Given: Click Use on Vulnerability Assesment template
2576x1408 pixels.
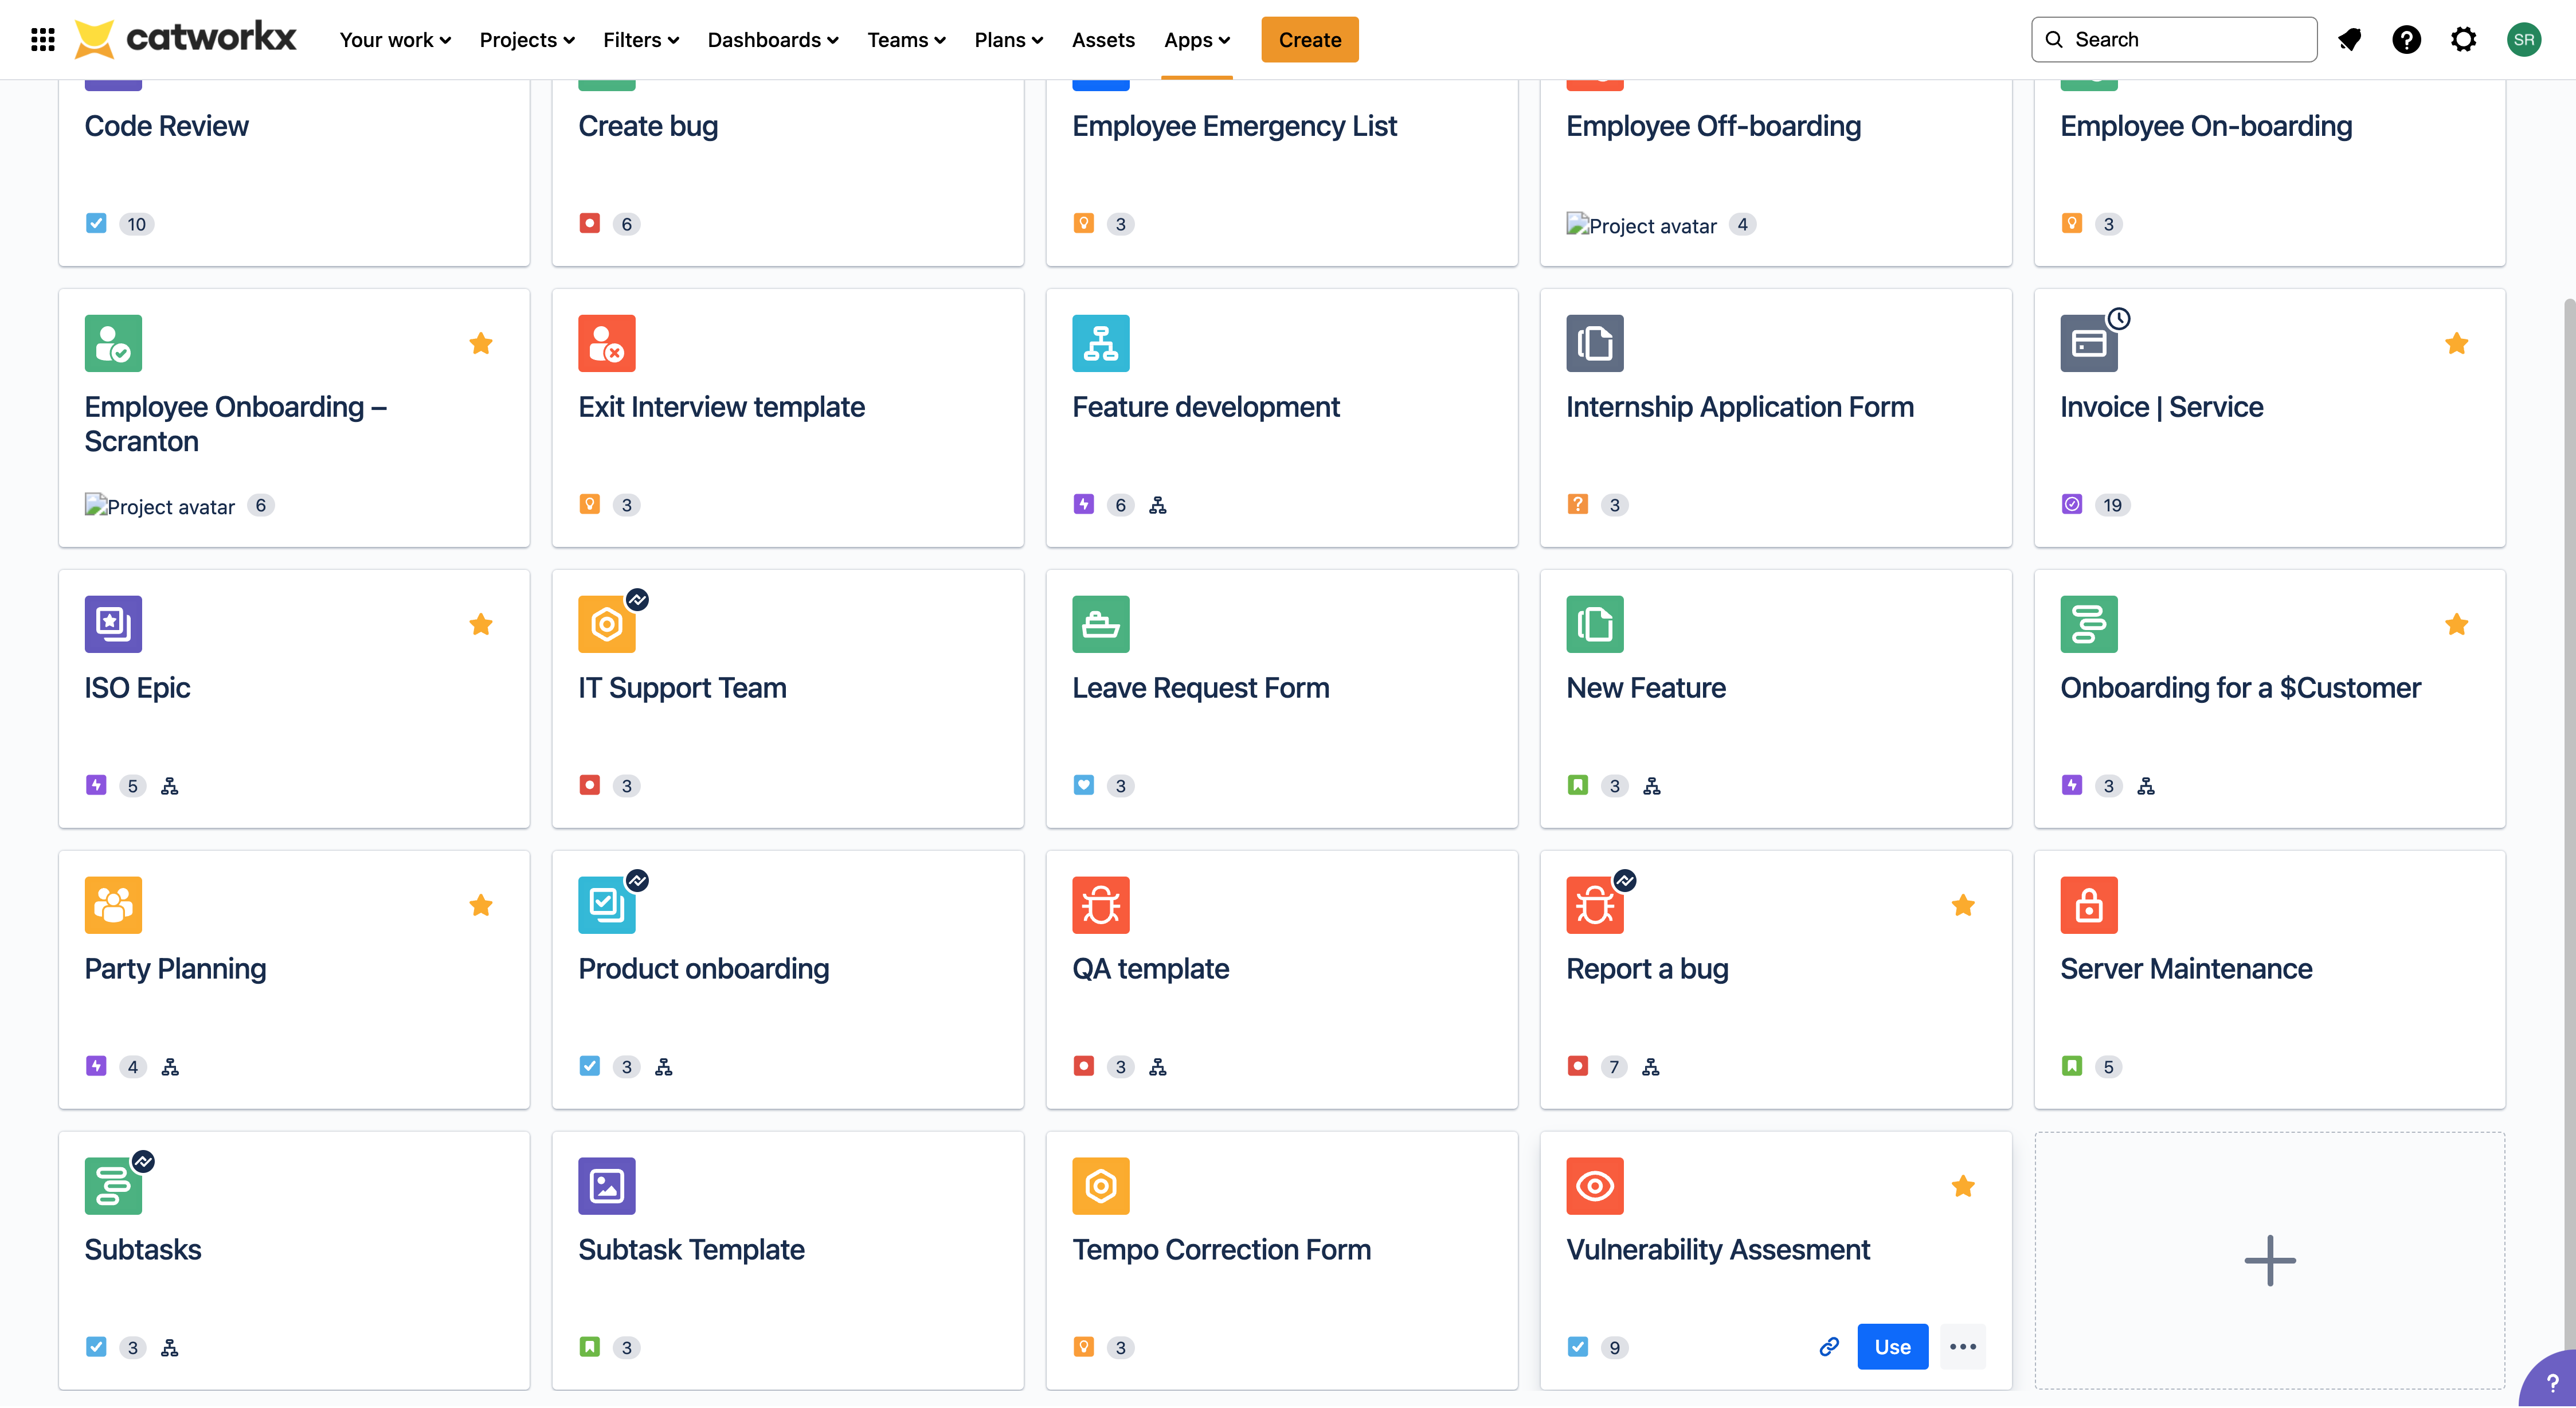Looking at the screenshot, I should (x=1892, y=1347).
